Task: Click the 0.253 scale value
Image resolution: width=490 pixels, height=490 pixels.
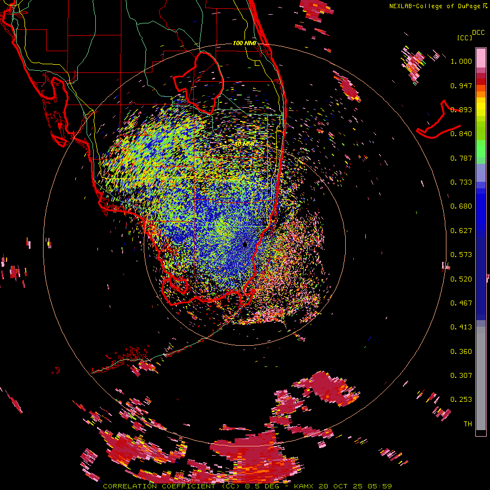Action: click(461, 400)
